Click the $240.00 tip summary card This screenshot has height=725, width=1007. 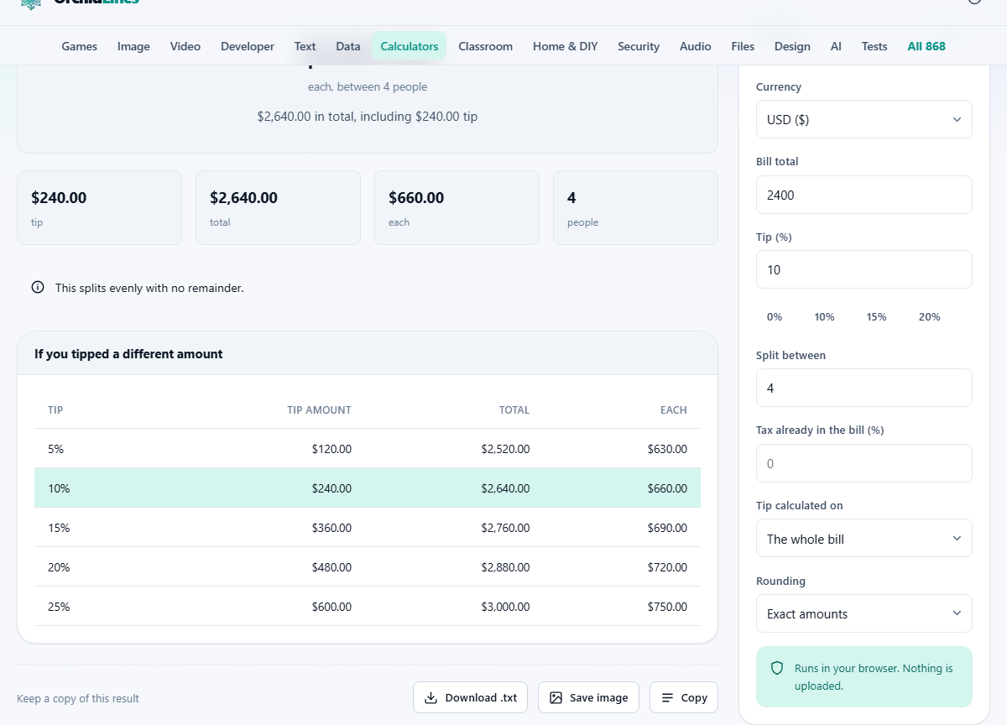click(x=99, y=208)
